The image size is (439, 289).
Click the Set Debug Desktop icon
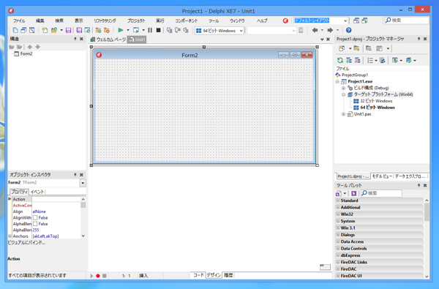364,20
